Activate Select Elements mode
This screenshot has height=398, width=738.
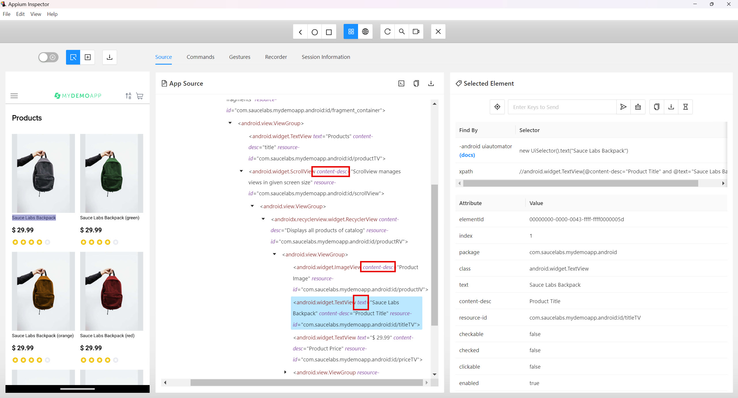click(73, 57)
